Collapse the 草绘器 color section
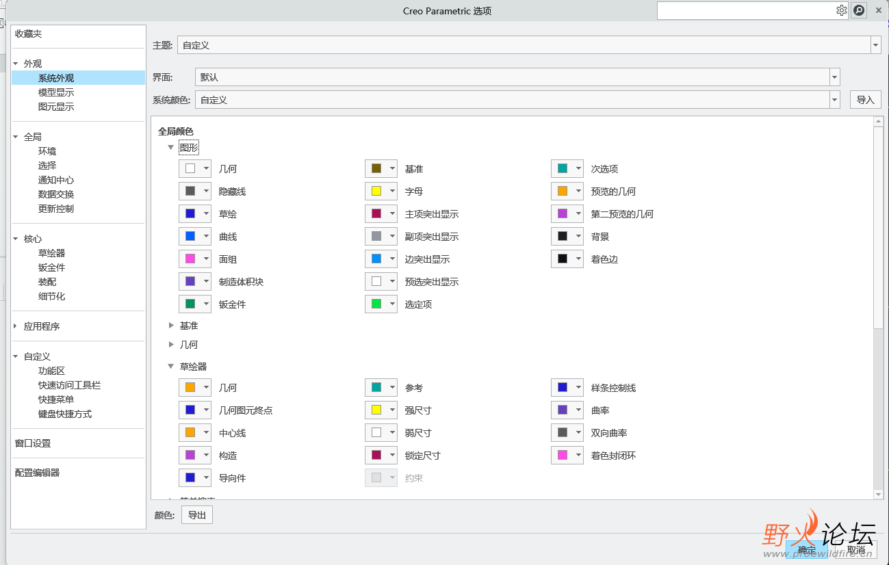The height and width of the screenshot is (565, 889). [x=171, y=366]
